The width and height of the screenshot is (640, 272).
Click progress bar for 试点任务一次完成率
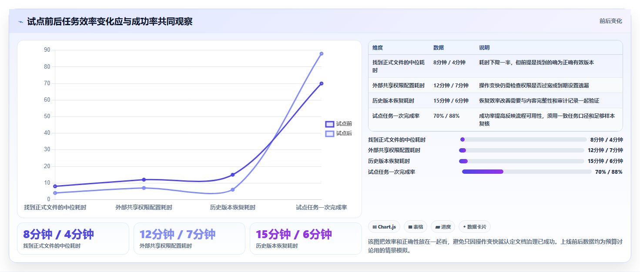(527, 172)
